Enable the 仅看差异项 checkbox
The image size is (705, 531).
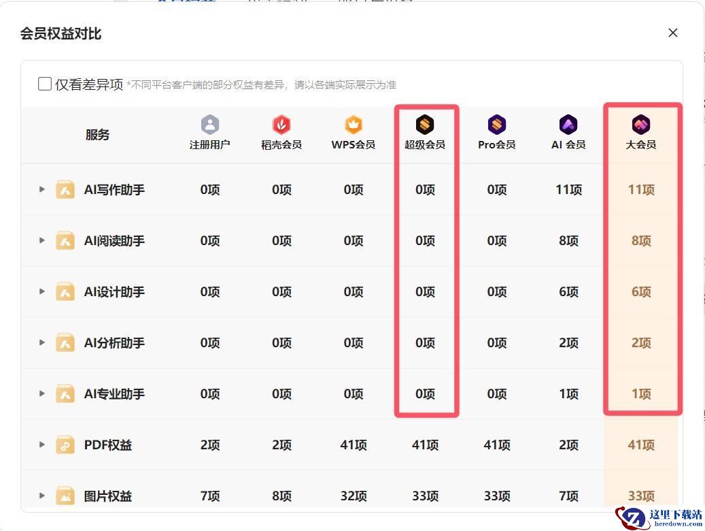(x=44, y=84)
